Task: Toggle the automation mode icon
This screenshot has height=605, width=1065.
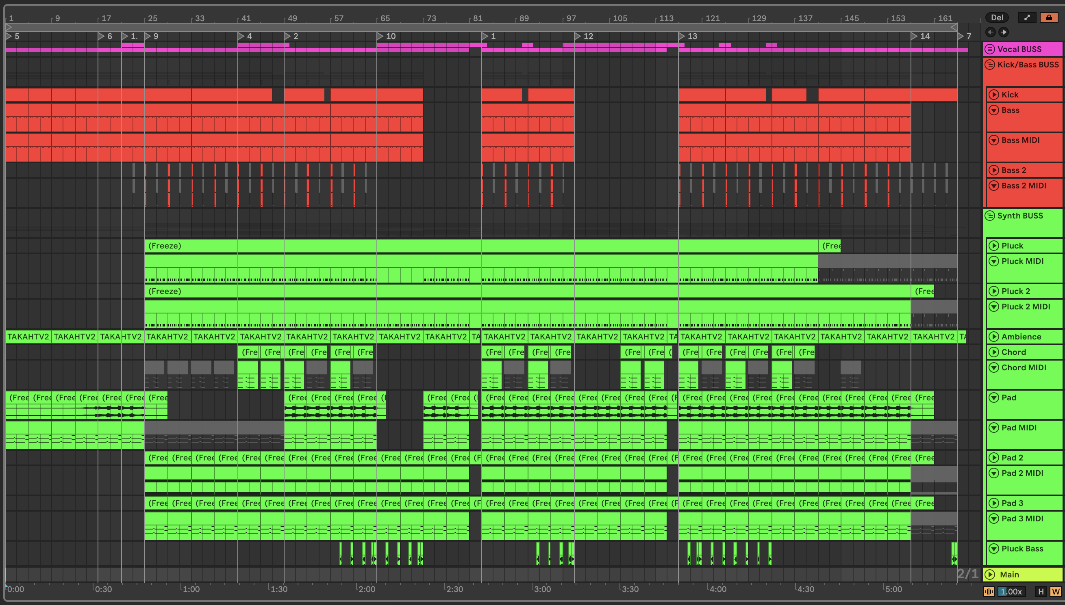Action: click(x=1027, y=17)
